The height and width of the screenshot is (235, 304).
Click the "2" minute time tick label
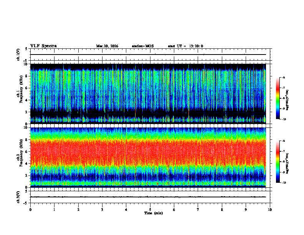tap(78, 210)
